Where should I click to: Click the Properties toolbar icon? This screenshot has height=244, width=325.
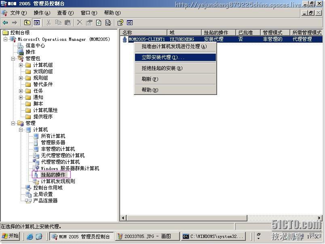click(x=89, y=23)
